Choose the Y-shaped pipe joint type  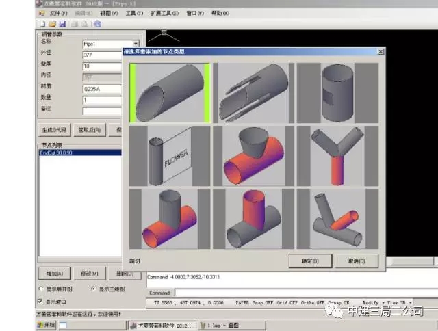click(336, 156)
